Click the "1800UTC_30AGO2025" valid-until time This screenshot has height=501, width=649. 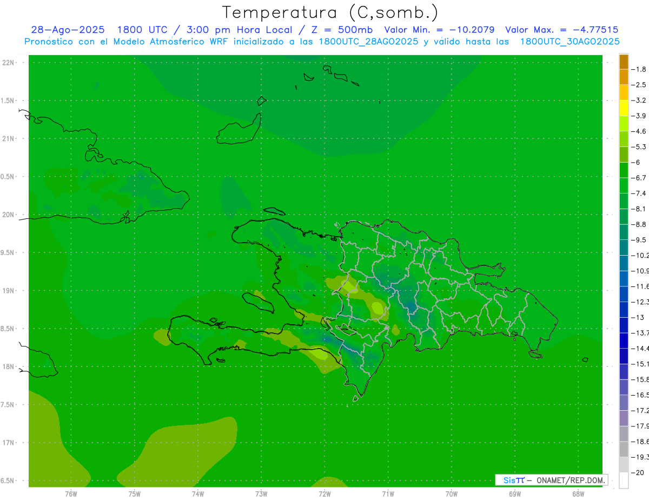click(x=569, y=42)
